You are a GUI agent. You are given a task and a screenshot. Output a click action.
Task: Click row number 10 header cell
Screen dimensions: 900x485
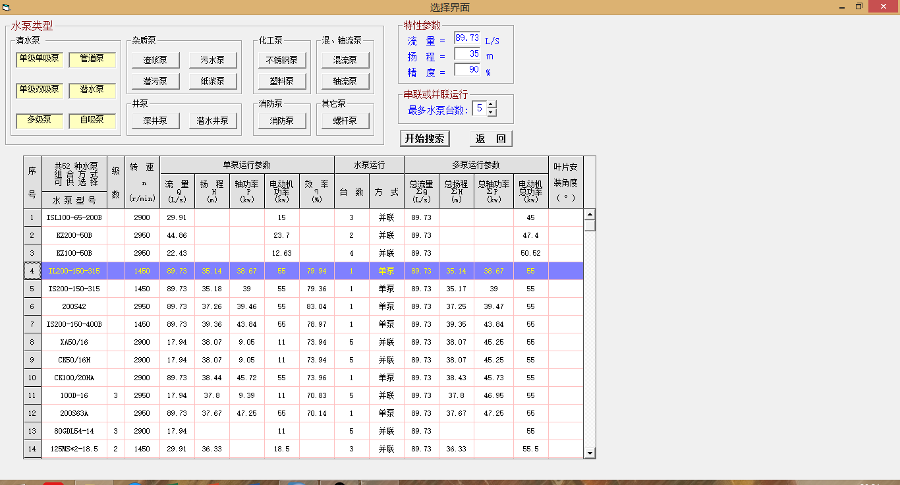coord(32,378)
